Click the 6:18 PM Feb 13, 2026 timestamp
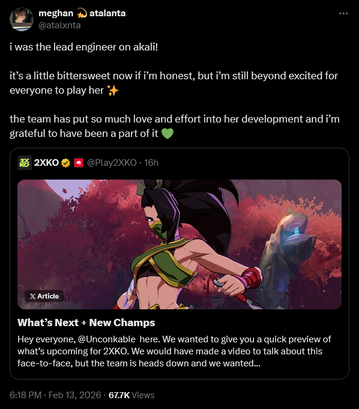The width and height of the screenshot is (359, 409). tap(55, 395)
